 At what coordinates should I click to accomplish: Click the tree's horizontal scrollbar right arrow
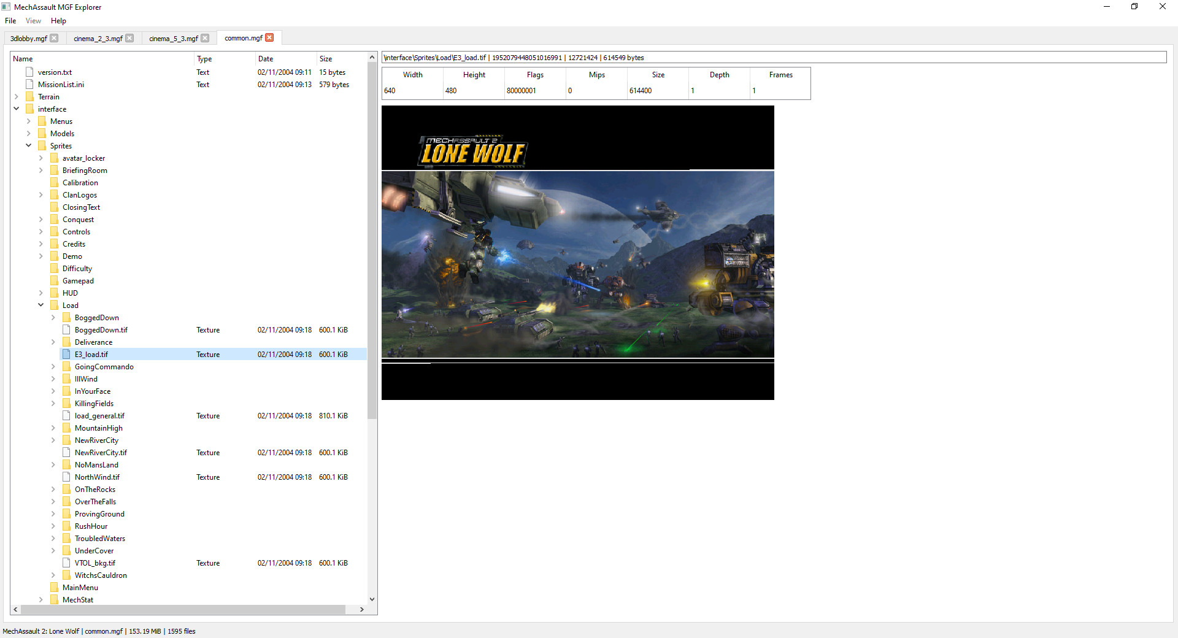pyautogui.click(x=362, y=610)
